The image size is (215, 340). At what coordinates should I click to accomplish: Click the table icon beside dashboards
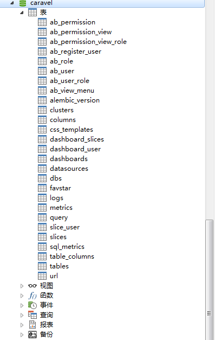tap(42, 159)
